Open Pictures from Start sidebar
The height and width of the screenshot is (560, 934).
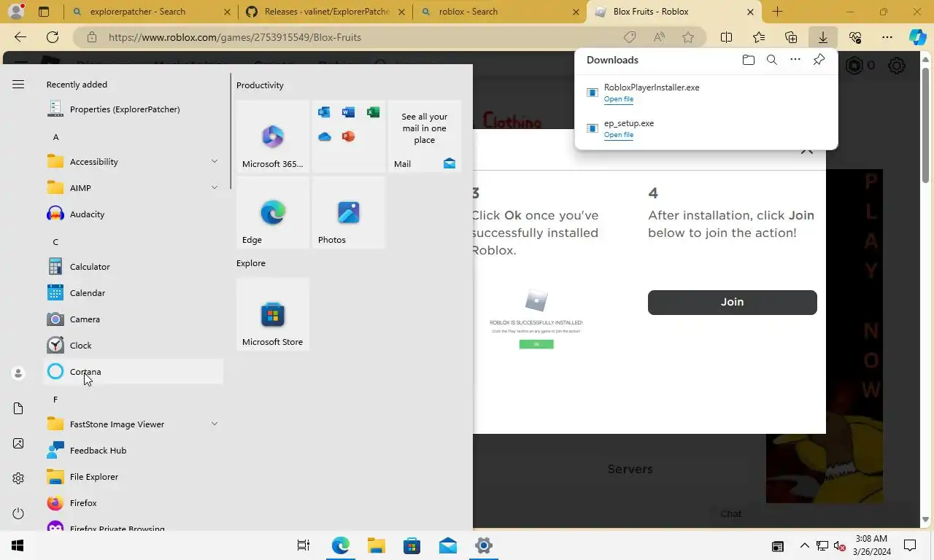click(x=18, y=443)
